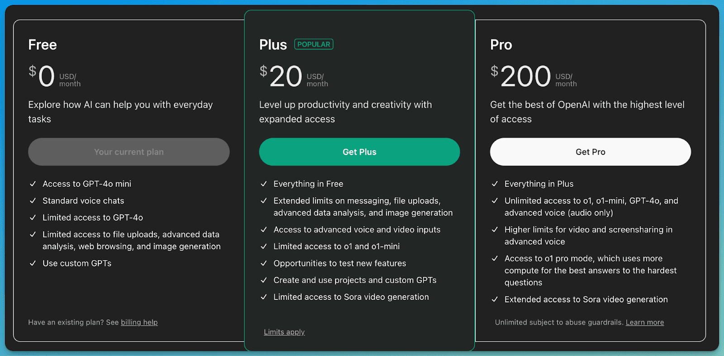Viewport: 724px width, 356px height.
Task: Click the checkmark next to "Extended access to Sora video generation"
Action: pos(495,299)
